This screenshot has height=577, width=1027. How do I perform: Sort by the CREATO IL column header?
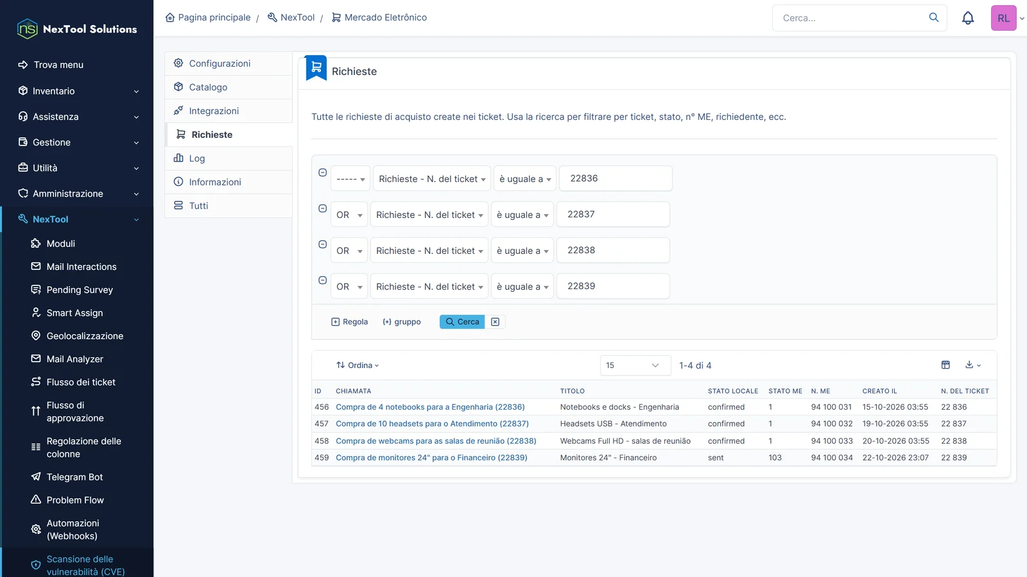[x=879, y=391]
